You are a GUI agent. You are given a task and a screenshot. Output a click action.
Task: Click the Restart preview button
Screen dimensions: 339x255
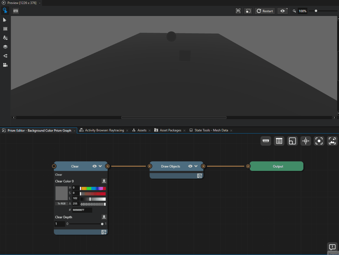(x=265, y=11)
